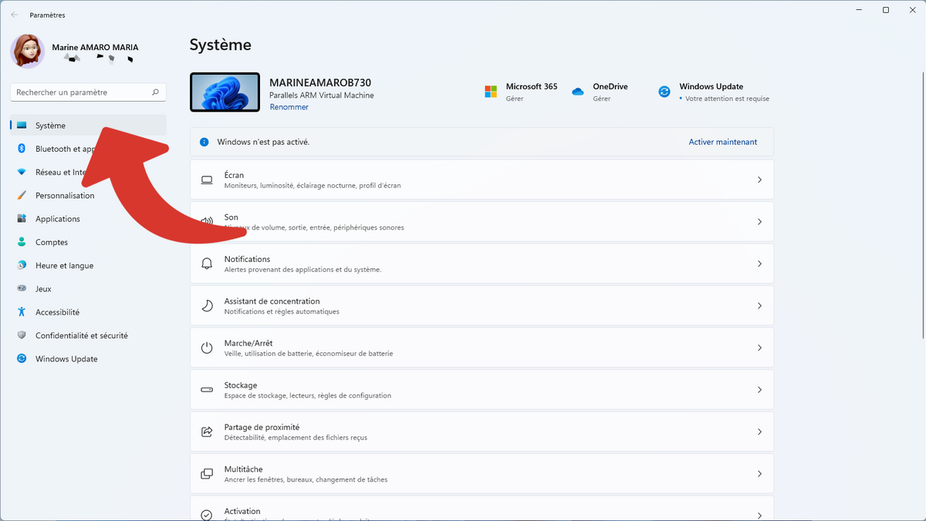The height and width of the screenshot is (521, 926).
Task: Click the Notifications bell icon
Action: click(207, 264)
